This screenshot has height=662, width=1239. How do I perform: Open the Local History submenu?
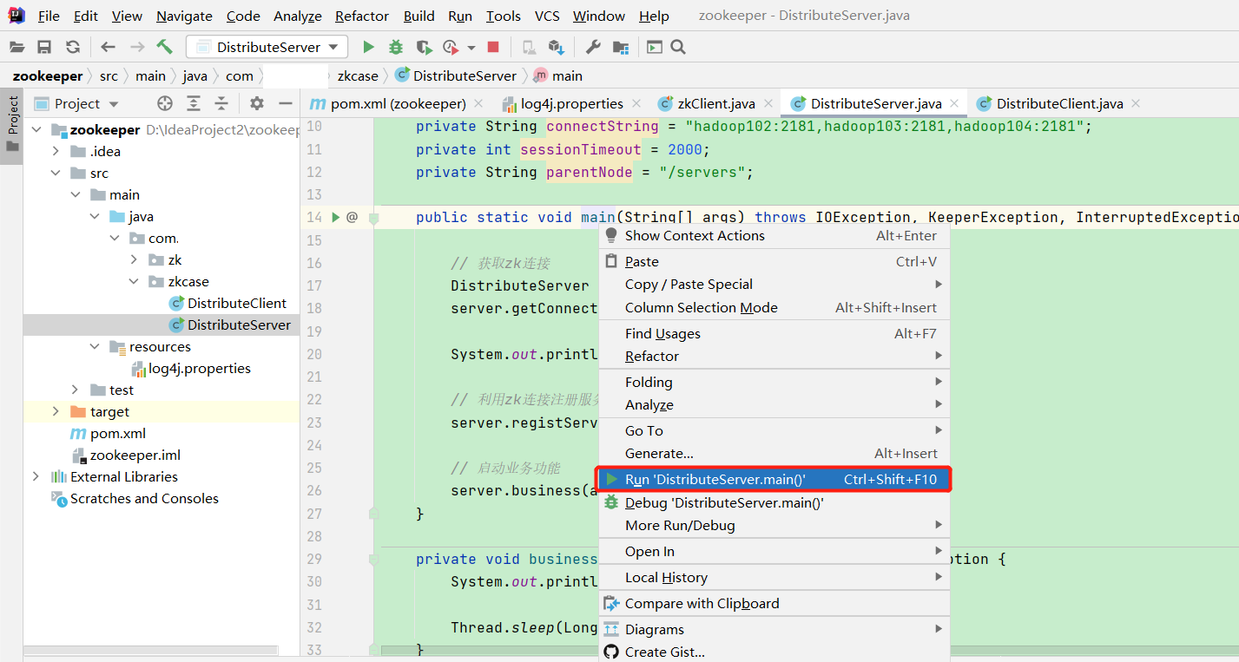(773, 577)
